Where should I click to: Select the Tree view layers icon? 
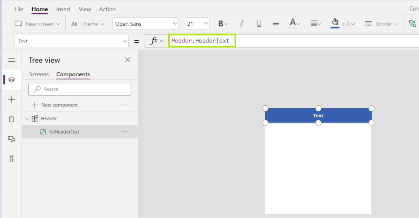tap(11, 80)
